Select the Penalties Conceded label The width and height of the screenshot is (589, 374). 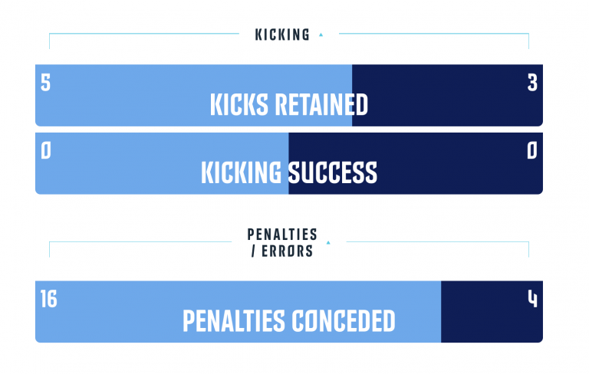tap(289, 321)
